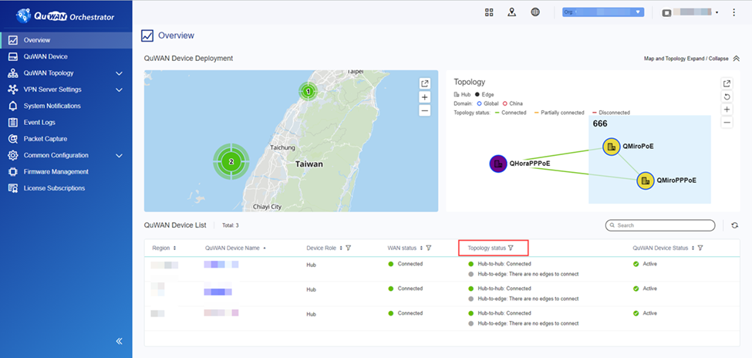Click the globe language icon in header

(535, 12)
